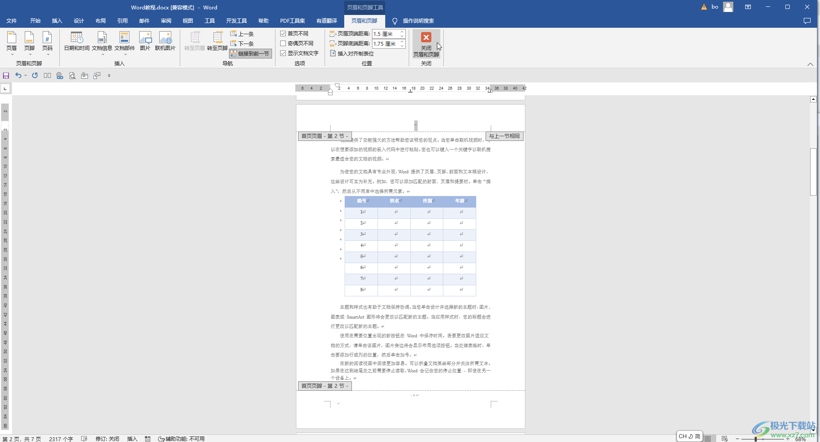820x442 pixels.
Task: Collapse the ribbon with the chevron
Action: pos(810,64)
